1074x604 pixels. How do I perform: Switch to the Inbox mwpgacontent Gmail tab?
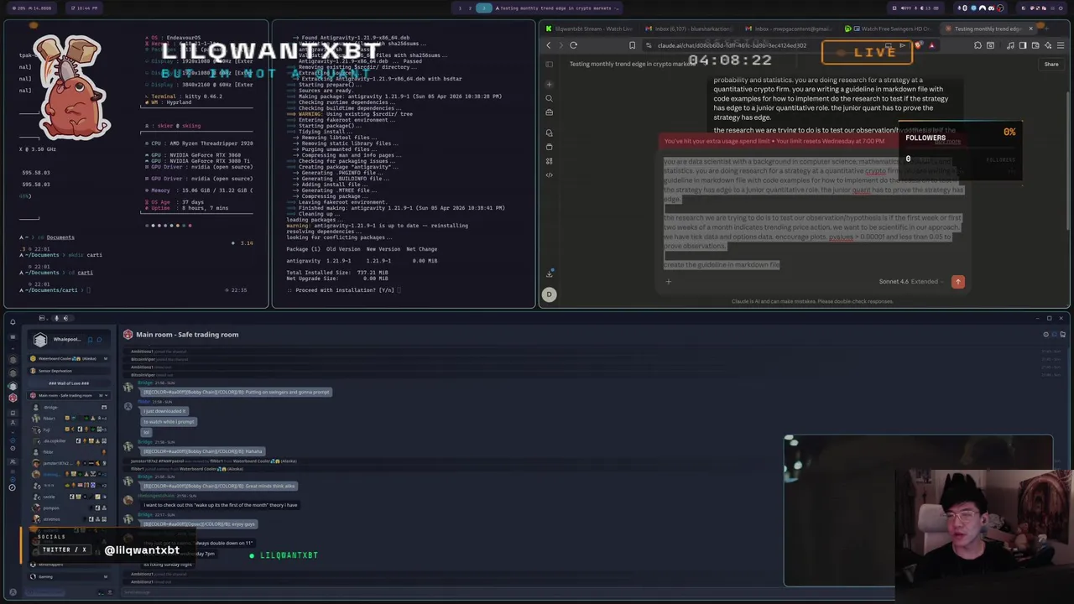(788, 29)
